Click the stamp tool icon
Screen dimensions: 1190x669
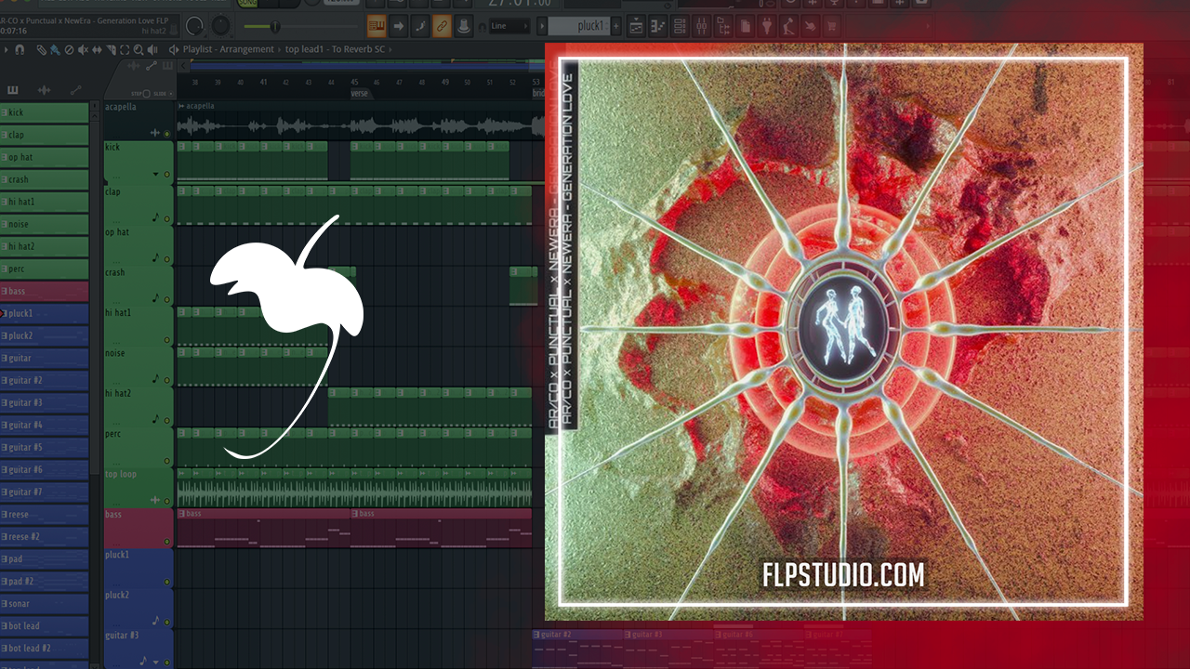(463, 26)
